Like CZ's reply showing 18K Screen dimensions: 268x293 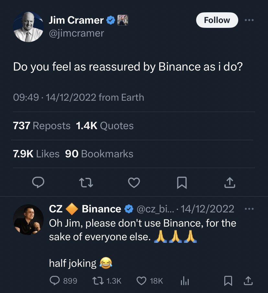[150, 281]
